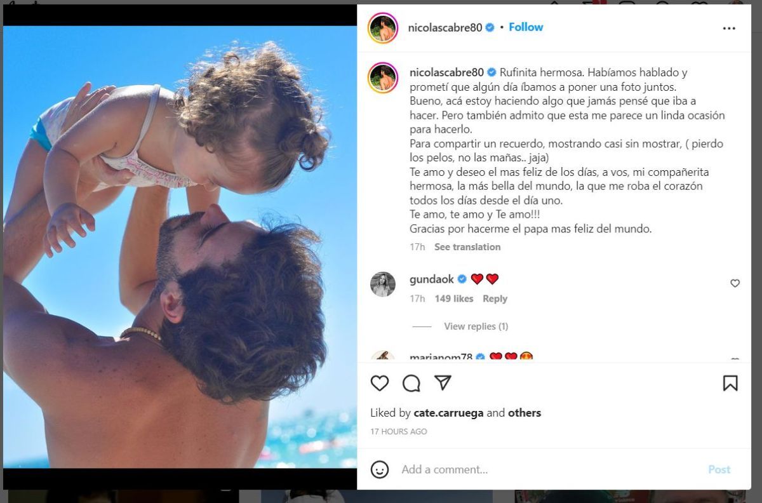Save post with bookmark icon
This screenshot has width=762, height=503.
[730, 383]
